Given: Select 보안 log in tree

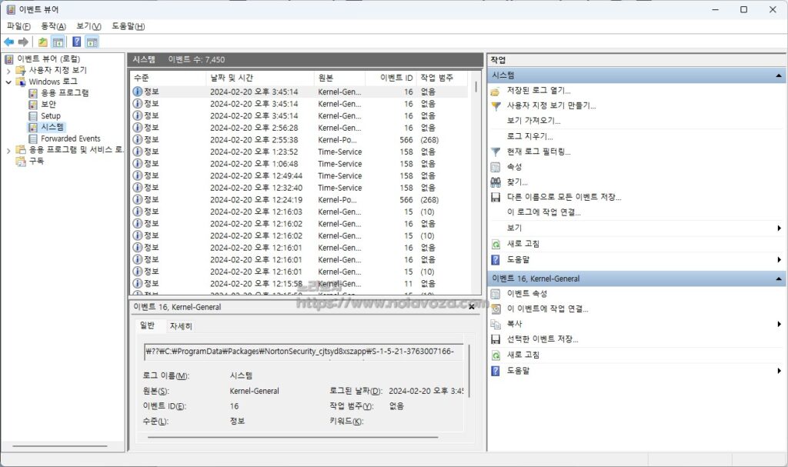Looking at the screenshot, I should (x=48, y=104).
